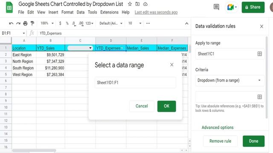Start a Google Meet call
This screenshot has height=153, width=273.
click(x=232, y=7)
